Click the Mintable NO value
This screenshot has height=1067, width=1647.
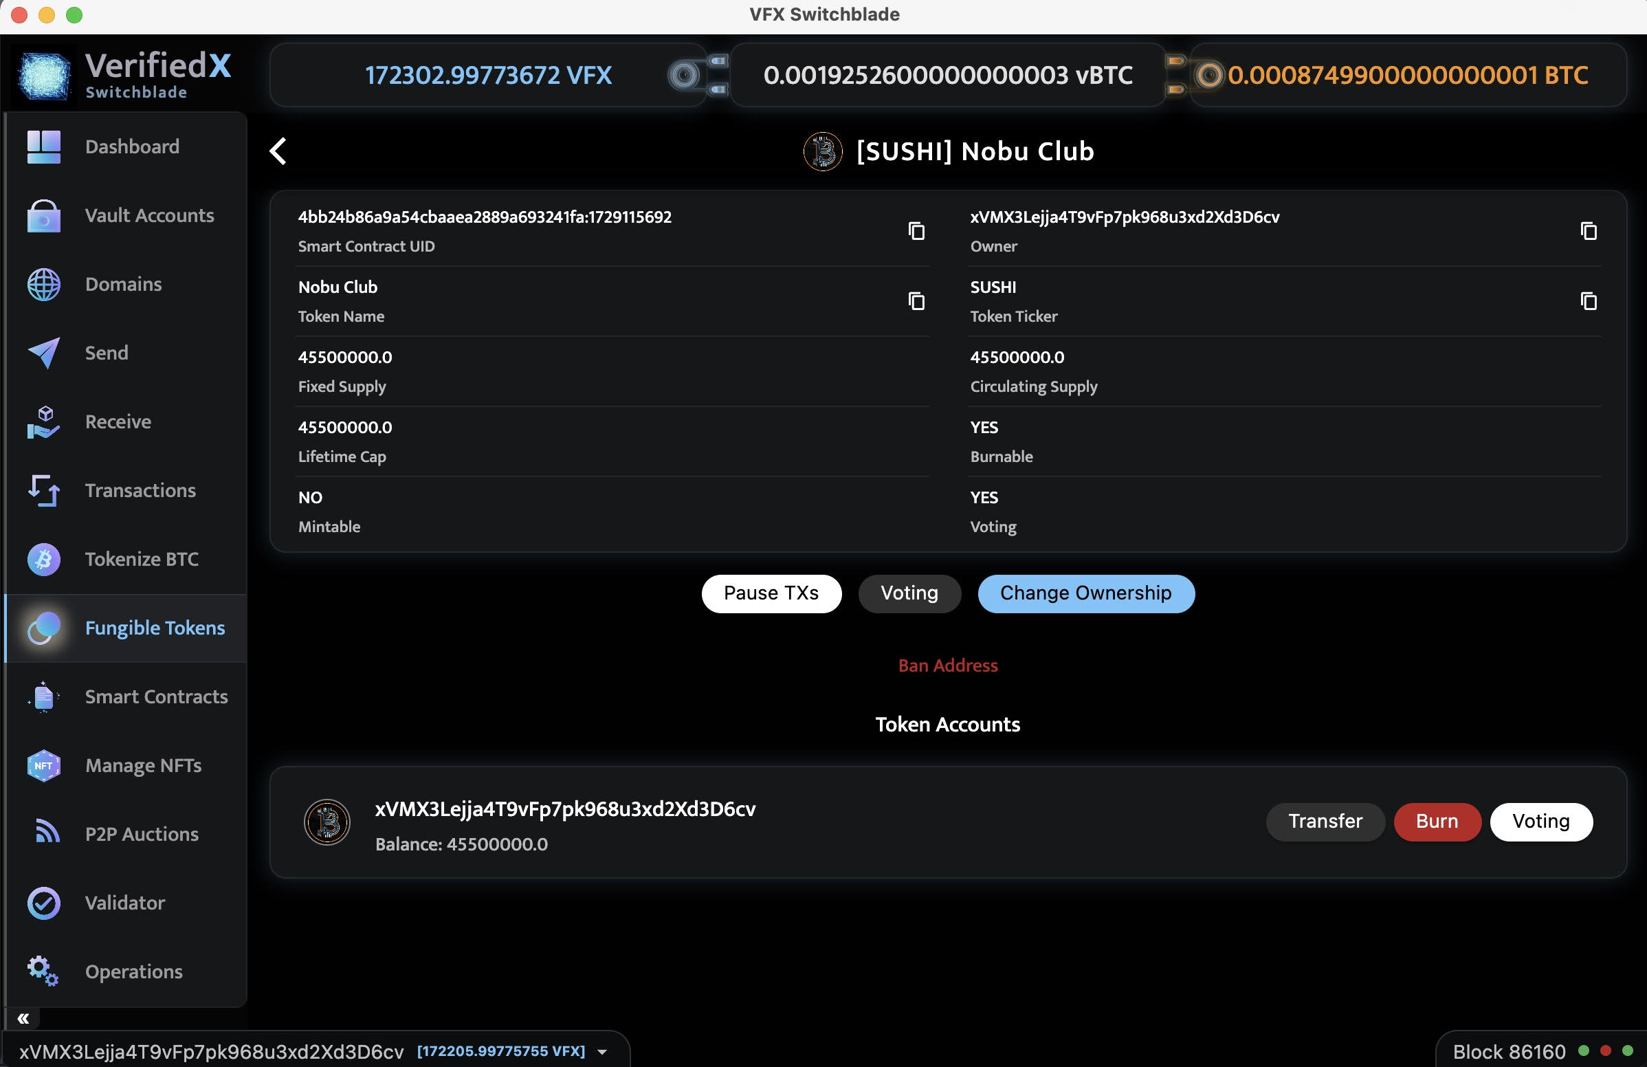310,498
